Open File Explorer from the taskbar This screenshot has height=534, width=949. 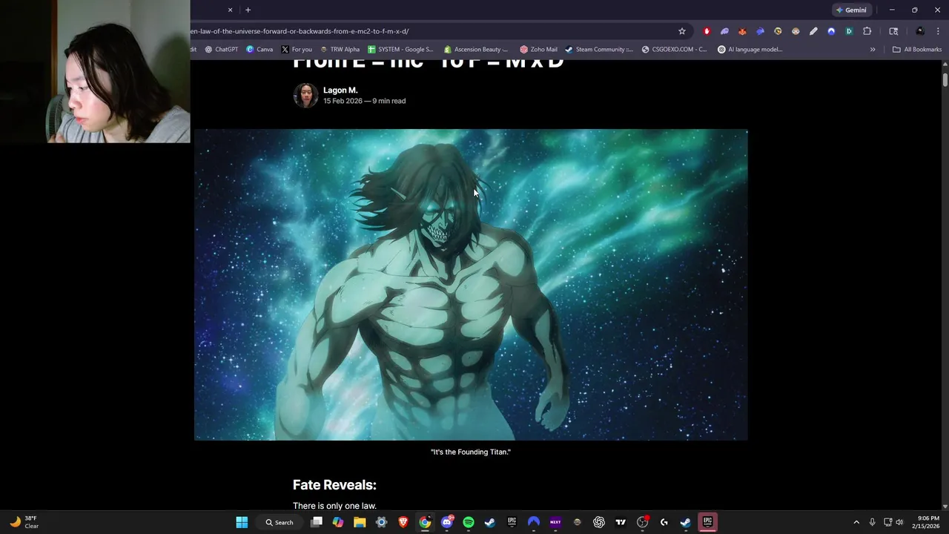360,522
